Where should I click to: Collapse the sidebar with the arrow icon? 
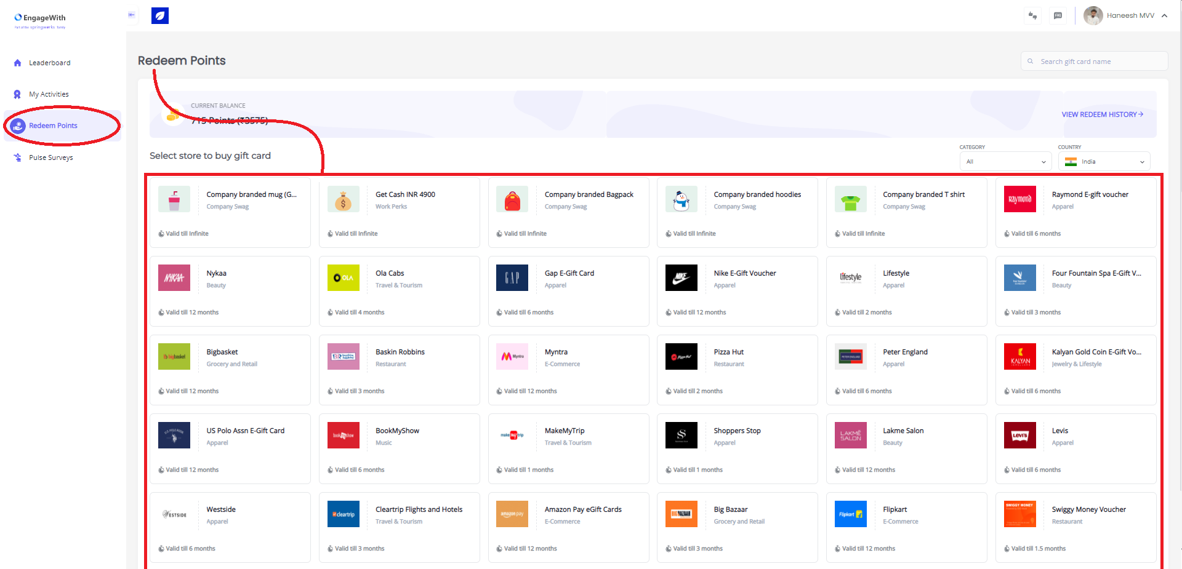[x=131, y=15]
